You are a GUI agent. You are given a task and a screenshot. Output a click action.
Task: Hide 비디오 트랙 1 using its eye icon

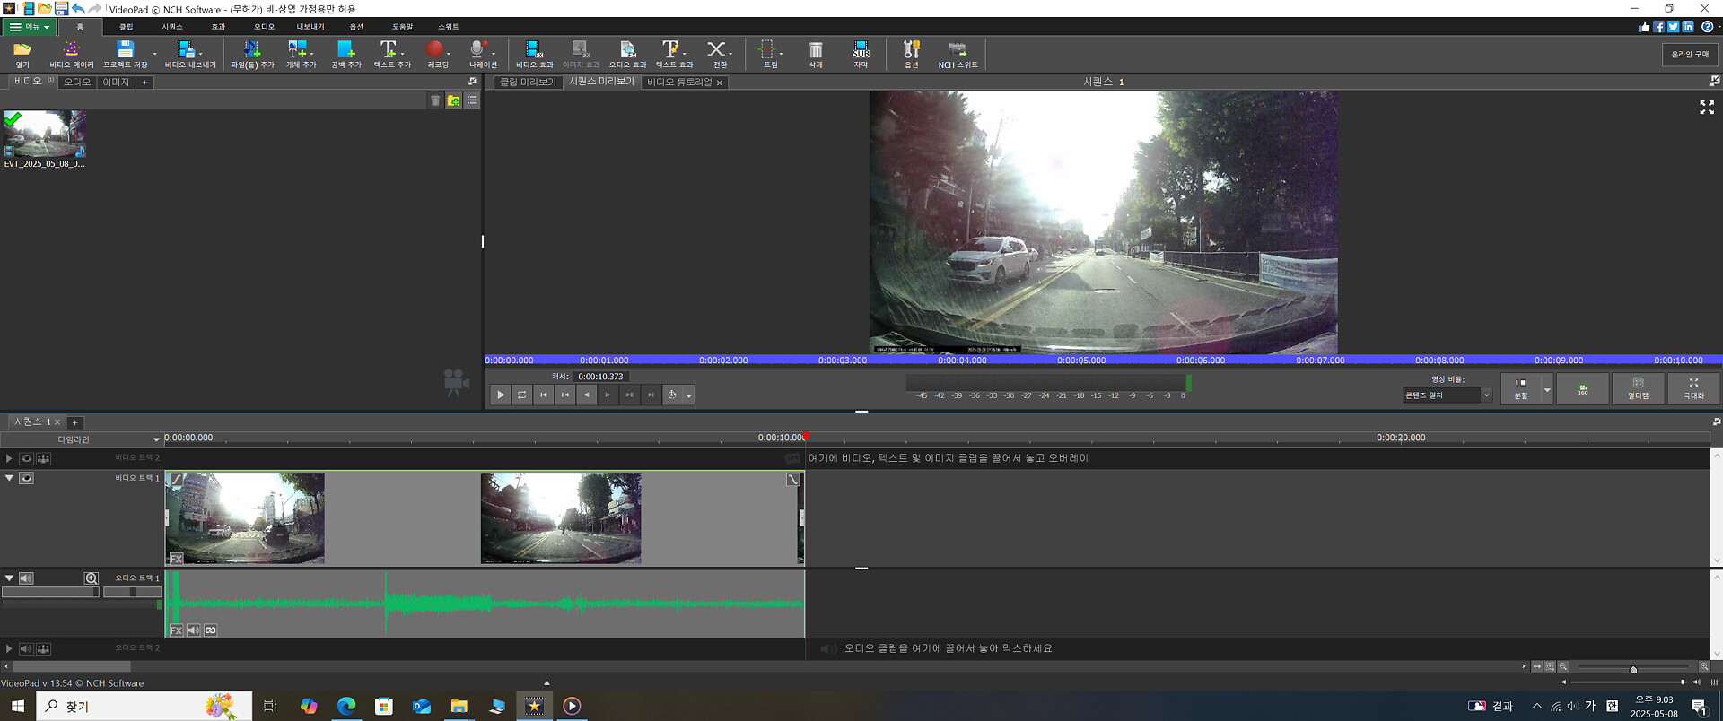pyautogui.click(x=27, y=478)
